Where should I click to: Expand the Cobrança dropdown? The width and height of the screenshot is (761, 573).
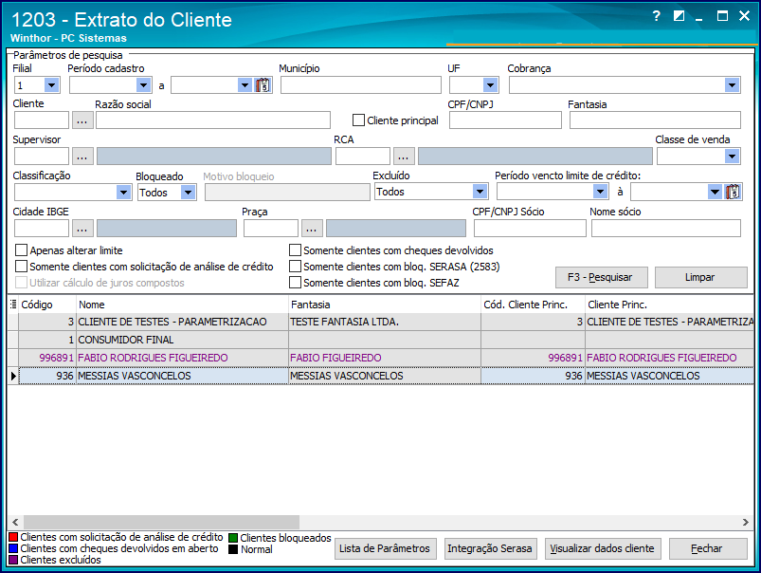click(x=732, y=85)
